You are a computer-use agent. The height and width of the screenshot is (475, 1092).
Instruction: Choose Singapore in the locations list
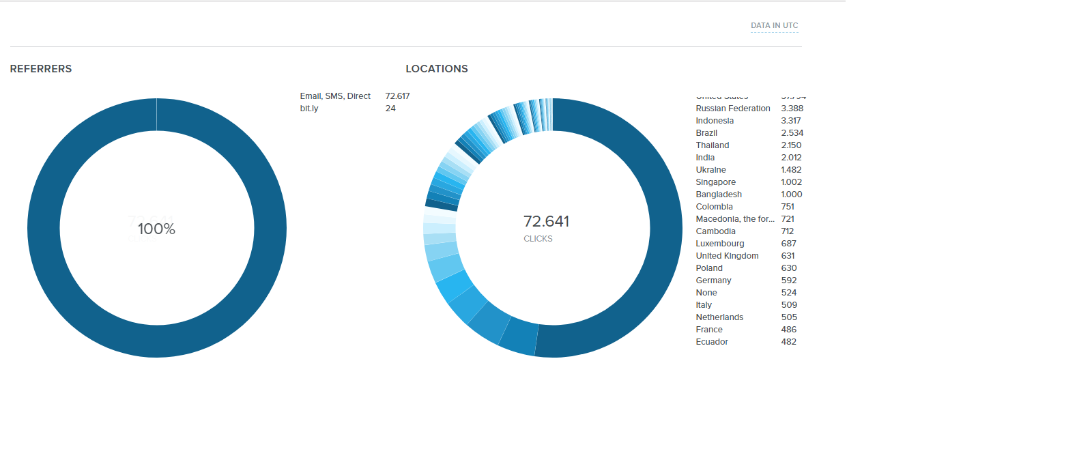pyautogui.click(x=715, y=182)
